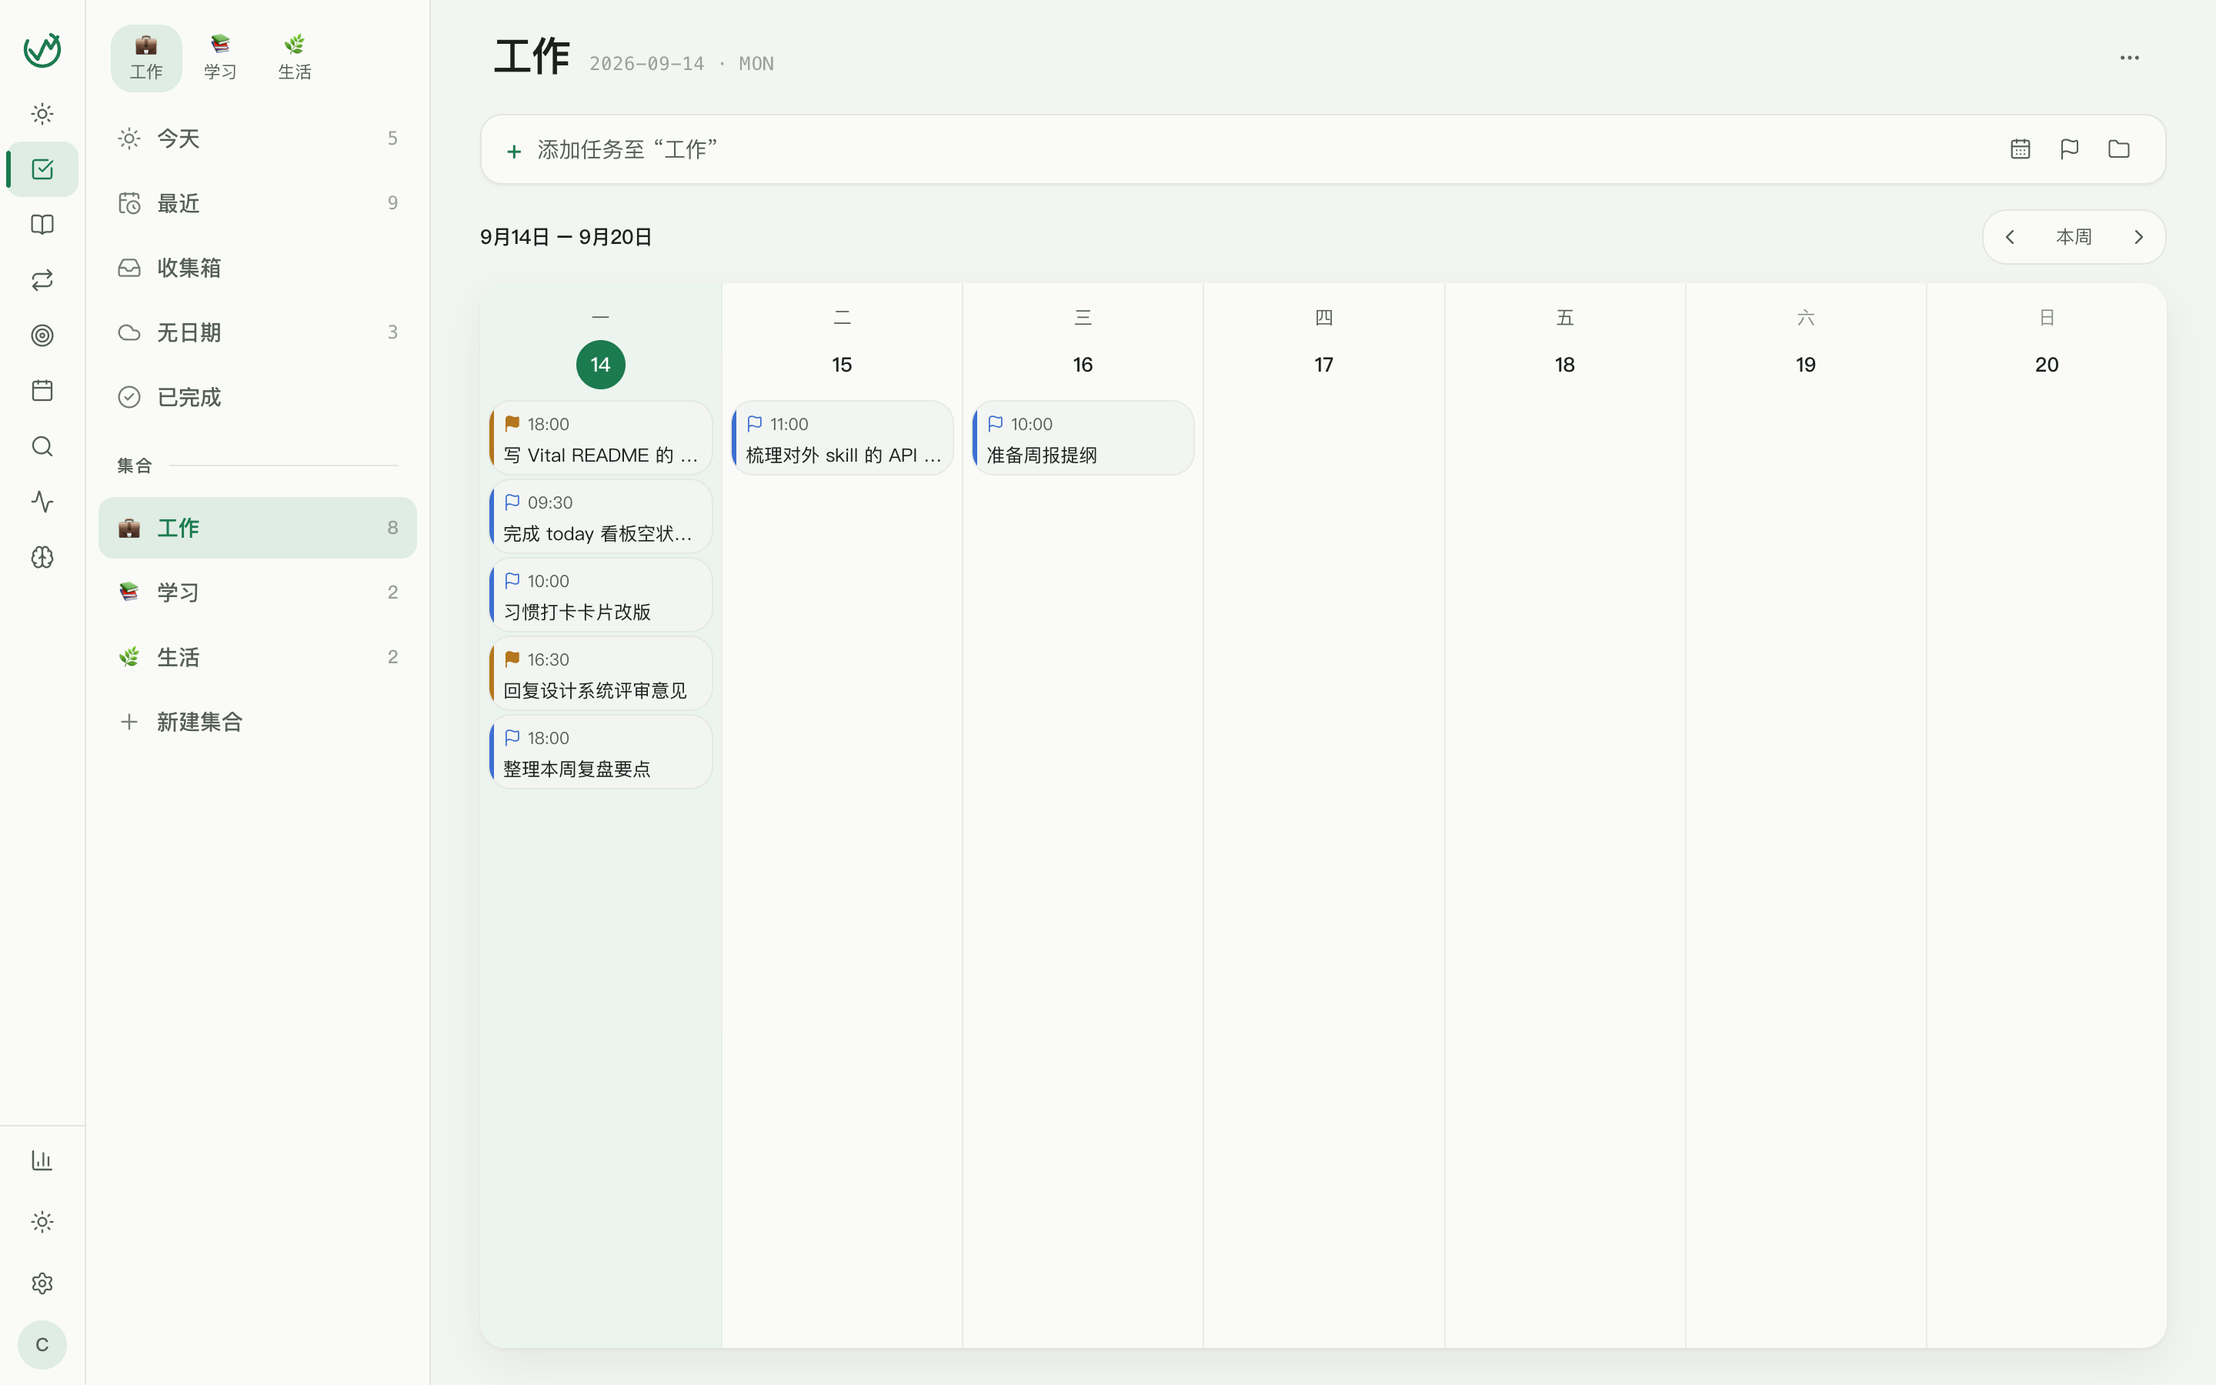Choose collection with folder icon in add bar

[2119, 149]
